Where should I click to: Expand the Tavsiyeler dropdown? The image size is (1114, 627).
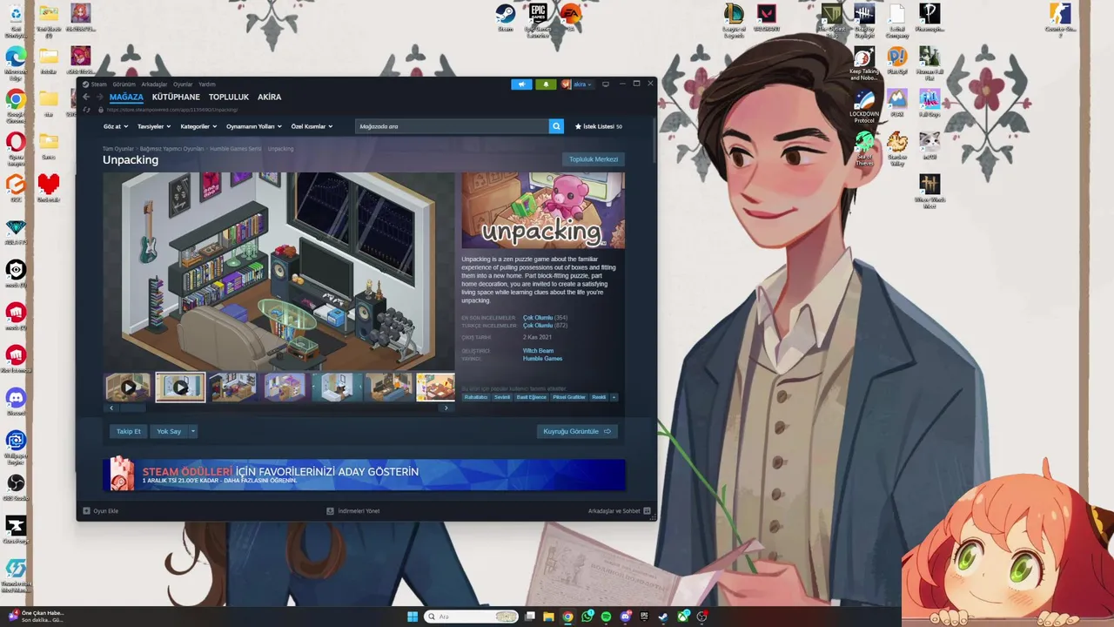pos(153,126)
